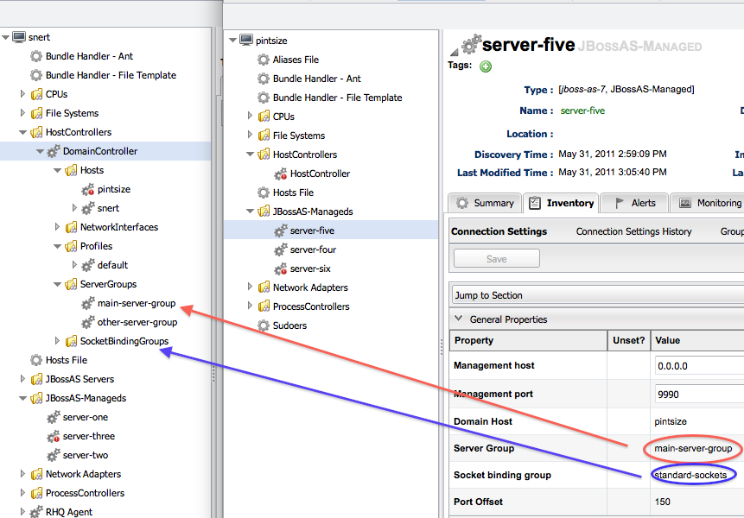Image resolution: width=744 pixels, height=518 pixels.
Task: Click the NetworkInterfaces folder icon
Action: (71, 227)
